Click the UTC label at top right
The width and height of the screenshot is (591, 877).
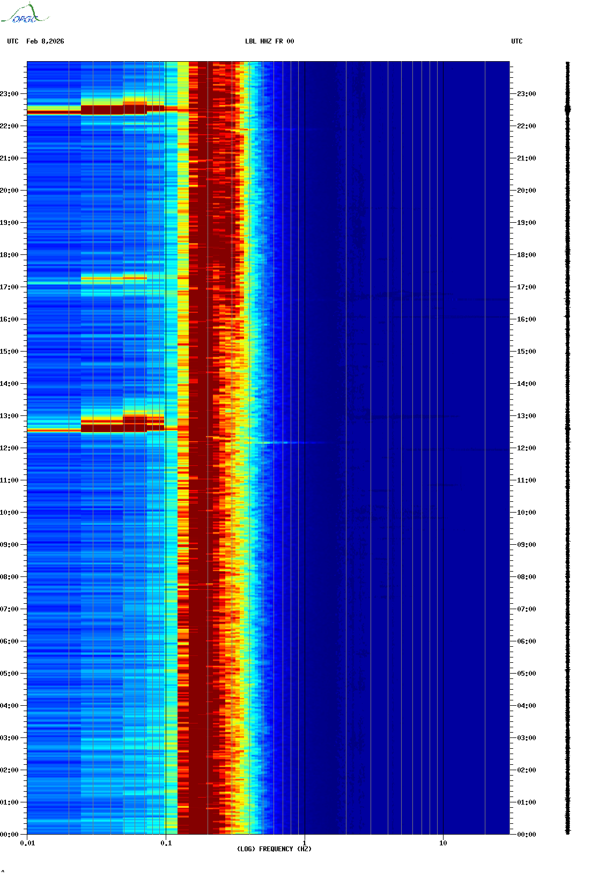pos(516,41)
